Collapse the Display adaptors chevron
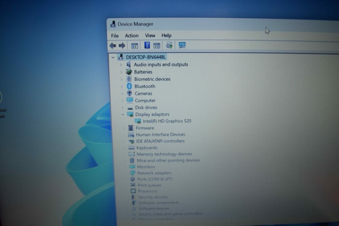 123,115
